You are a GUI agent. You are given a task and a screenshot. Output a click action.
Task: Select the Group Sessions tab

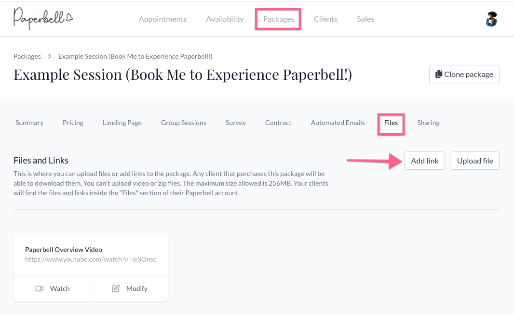click(183, 123)
